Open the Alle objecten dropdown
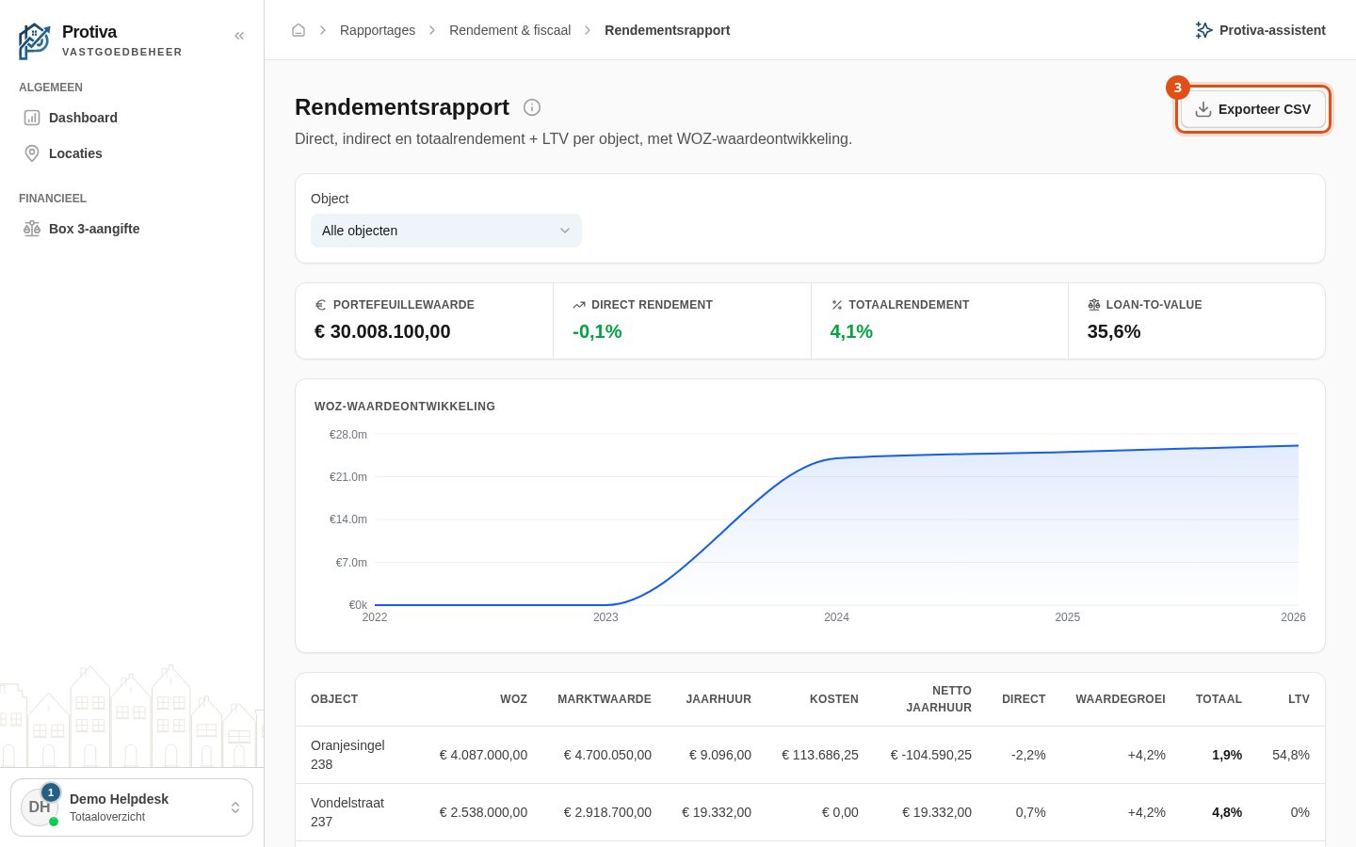1356x847 pixels. coord(446,231)
